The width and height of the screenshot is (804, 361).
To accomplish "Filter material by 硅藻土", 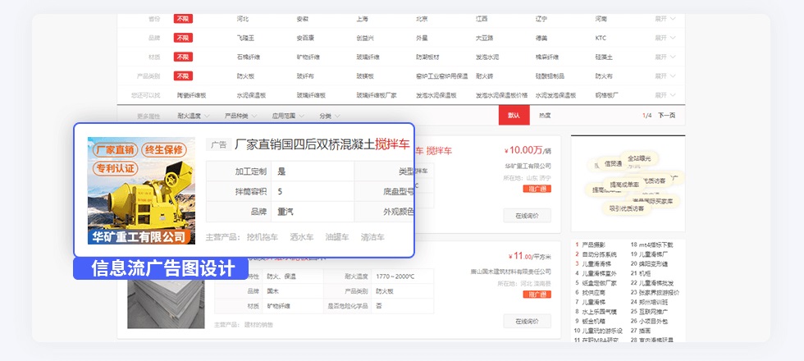I will point(604,57).
